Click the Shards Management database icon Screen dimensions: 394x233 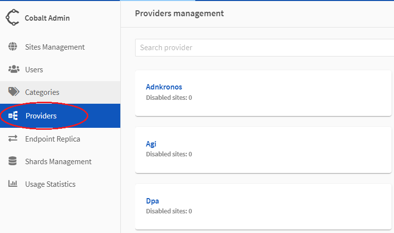pos(13,161)
